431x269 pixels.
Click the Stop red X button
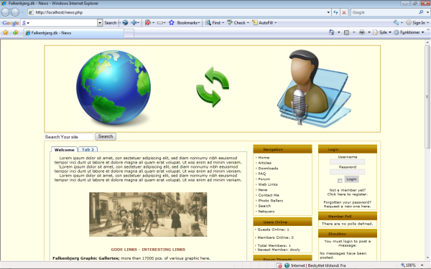(344, 12)
